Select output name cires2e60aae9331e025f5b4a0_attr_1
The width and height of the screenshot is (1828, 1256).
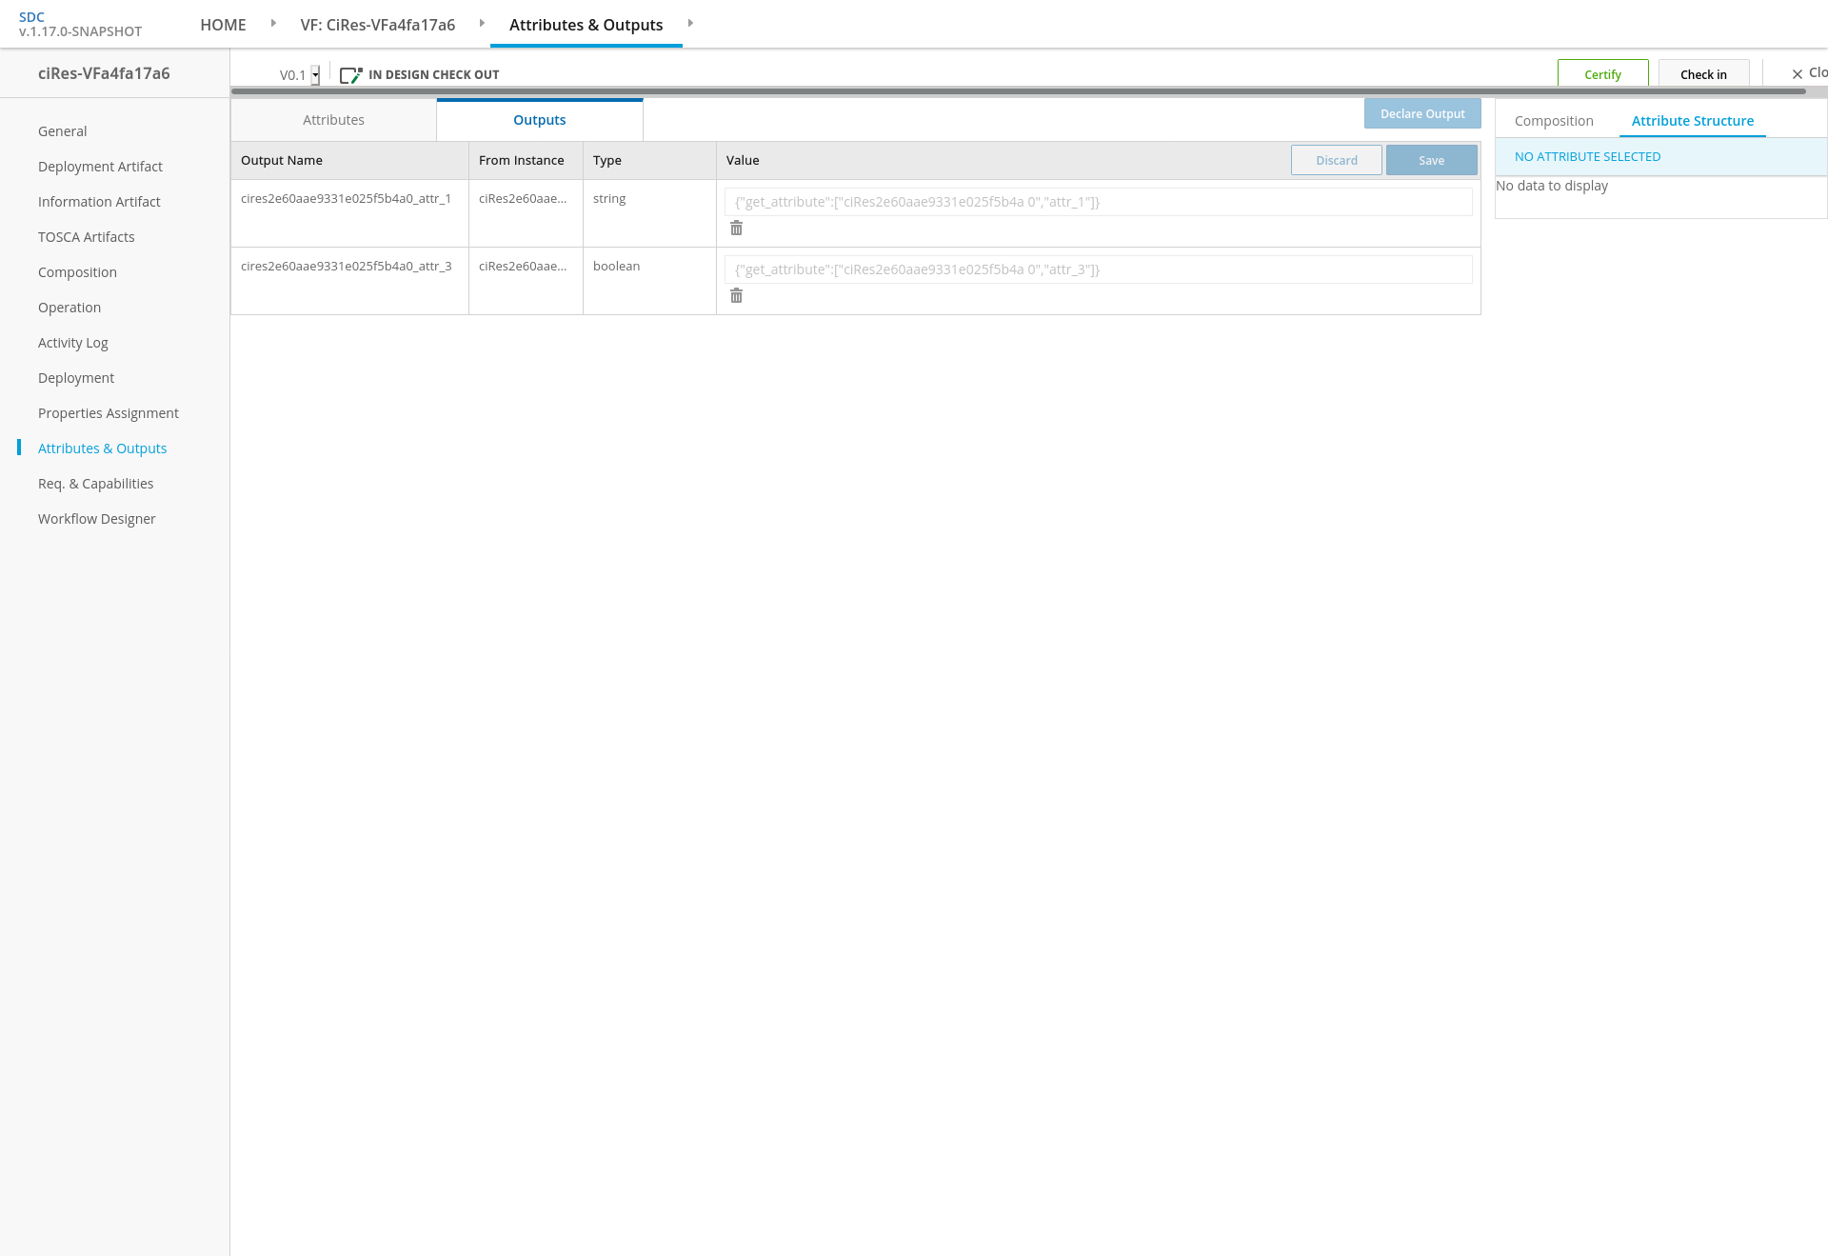pyautogui.click(x=346, y=199)
